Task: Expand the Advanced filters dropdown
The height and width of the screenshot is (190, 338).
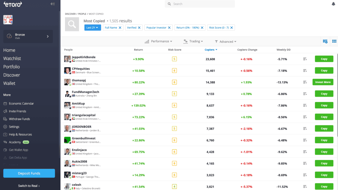Action: coord(226,42)
